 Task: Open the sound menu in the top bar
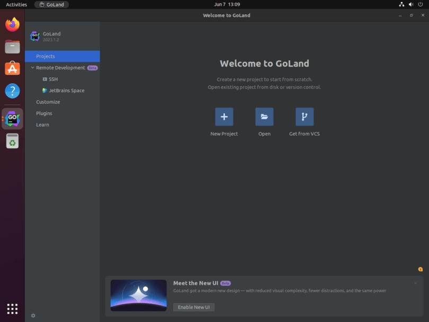tap(410, 4)
